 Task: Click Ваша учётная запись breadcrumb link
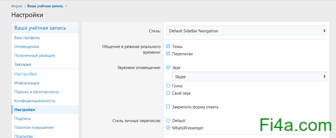point(45,6)
